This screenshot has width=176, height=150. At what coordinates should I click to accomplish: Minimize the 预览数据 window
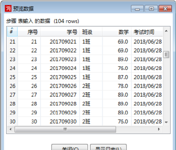click(137, 9)
